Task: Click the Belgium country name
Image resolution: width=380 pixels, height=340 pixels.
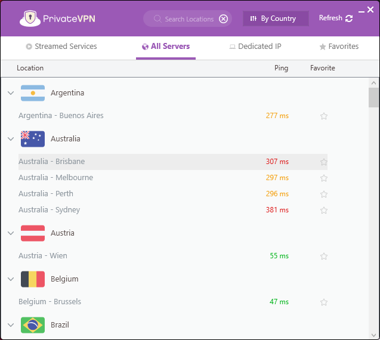Action: [64, 279]
